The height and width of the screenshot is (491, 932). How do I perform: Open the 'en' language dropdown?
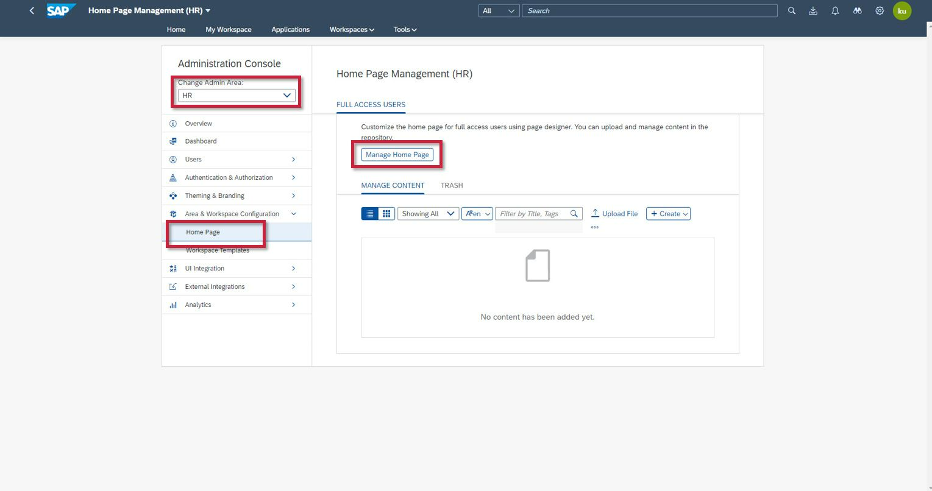[477, 214]
